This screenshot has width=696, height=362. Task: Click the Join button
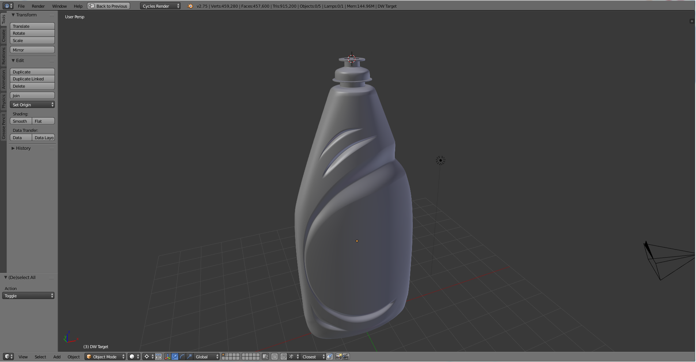(x=32, y=96)
